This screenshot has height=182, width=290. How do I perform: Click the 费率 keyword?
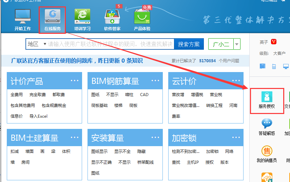point(176,116)
